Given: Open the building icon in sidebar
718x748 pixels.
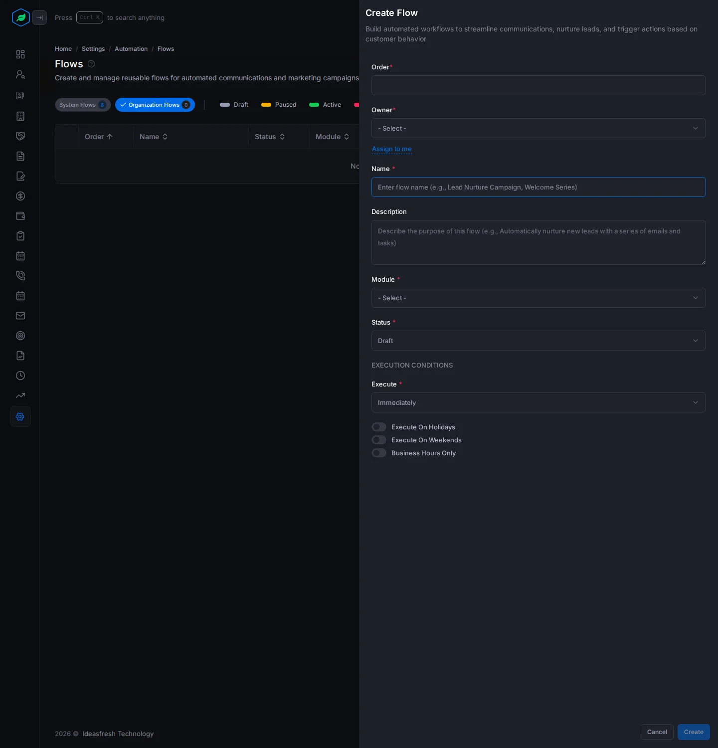Looking at the screenshot, I should coord(20,116).
